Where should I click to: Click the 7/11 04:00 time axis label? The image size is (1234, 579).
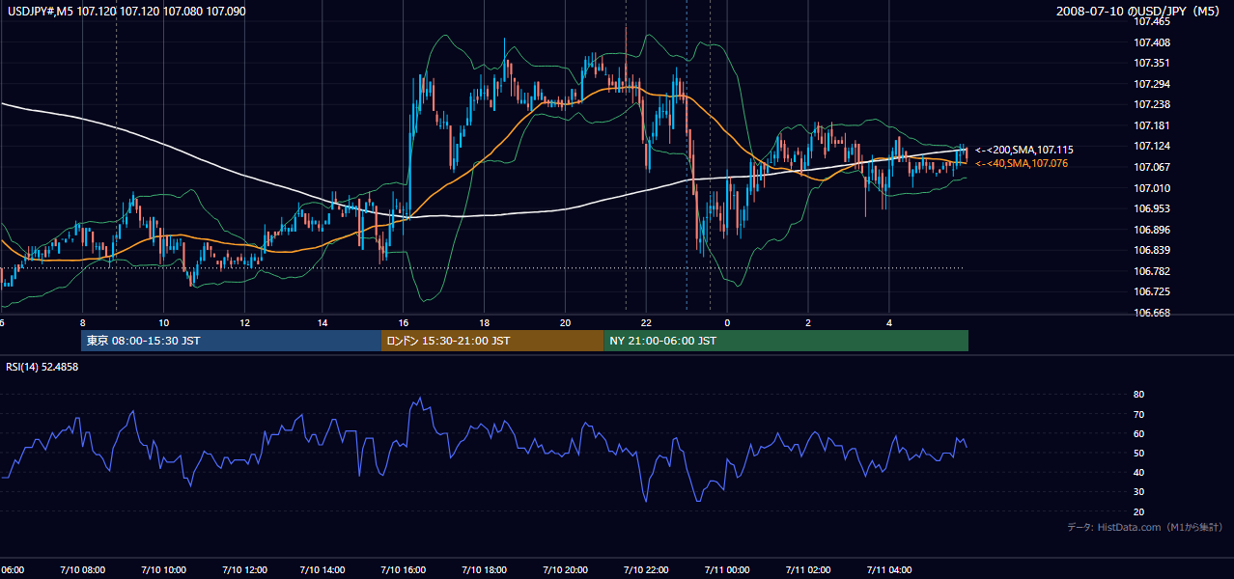pyautogui.click(x=889, y=570)
